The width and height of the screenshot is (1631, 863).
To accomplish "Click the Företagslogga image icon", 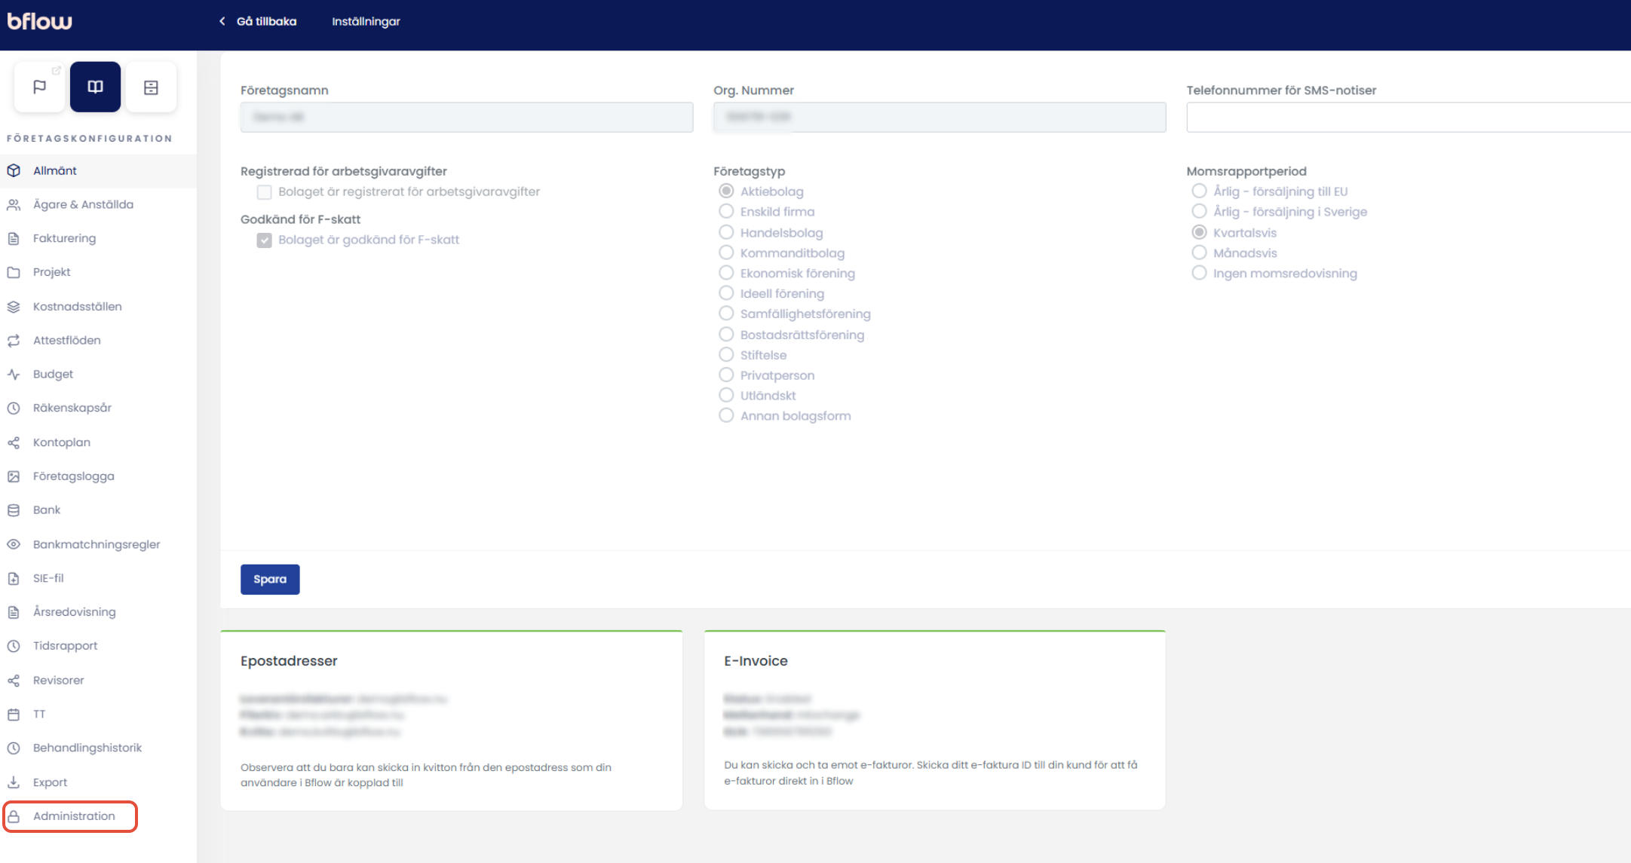I will pyautogui.click(x=14, y=476).
